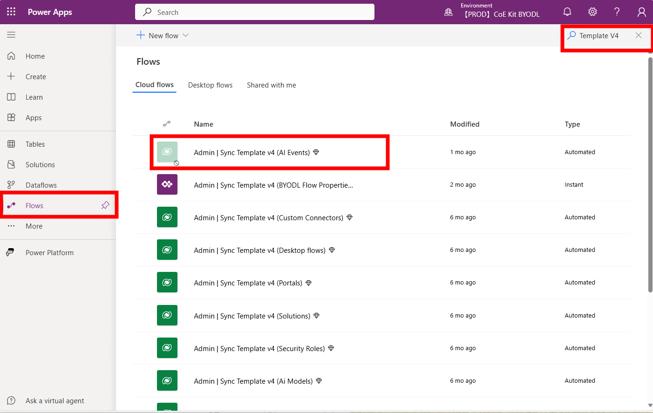Sort by Modified column header

pos(464,124)
